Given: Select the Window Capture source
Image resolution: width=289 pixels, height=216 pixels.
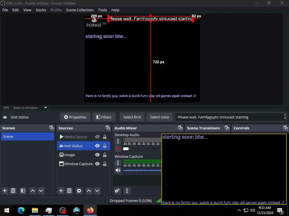Looking at the screenshot, I should click(x=84, y=164).
